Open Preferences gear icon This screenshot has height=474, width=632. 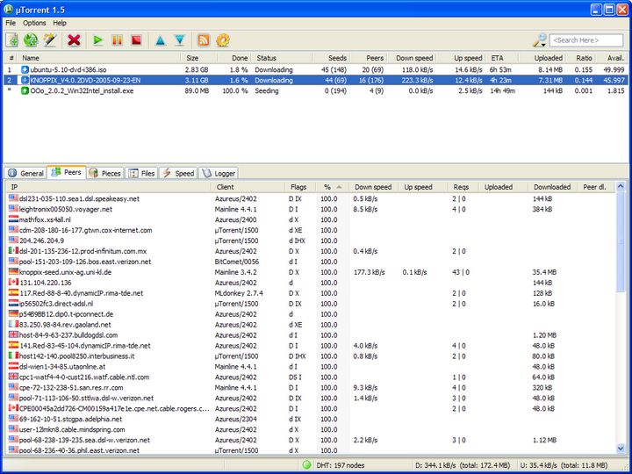pyautogui.click(x=223, y=39)
